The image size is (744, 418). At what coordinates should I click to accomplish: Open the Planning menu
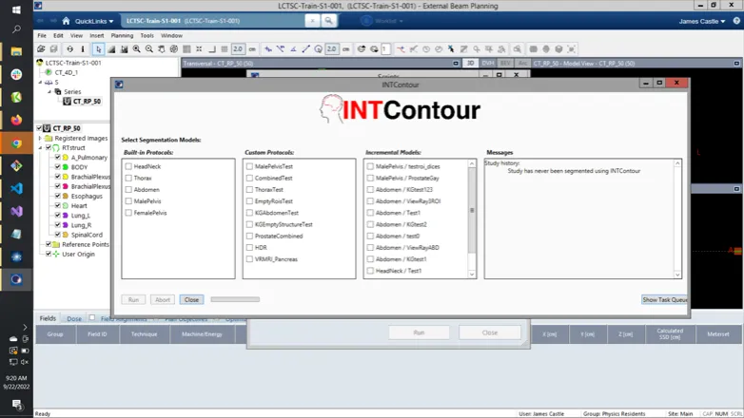click(x=122, y=35)
